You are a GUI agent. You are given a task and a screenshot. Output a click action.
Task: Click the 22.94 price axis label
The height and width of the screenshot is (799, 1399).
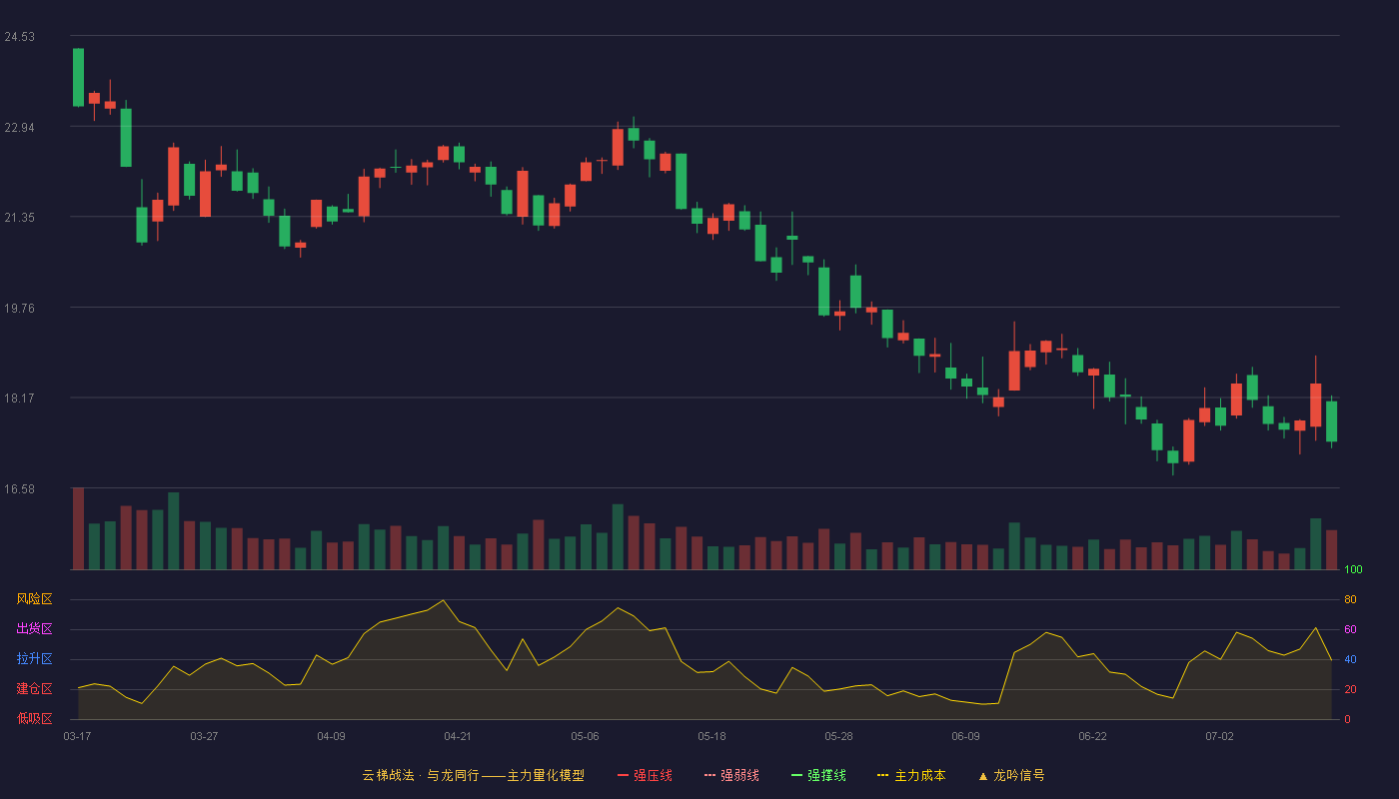point(19,128)
